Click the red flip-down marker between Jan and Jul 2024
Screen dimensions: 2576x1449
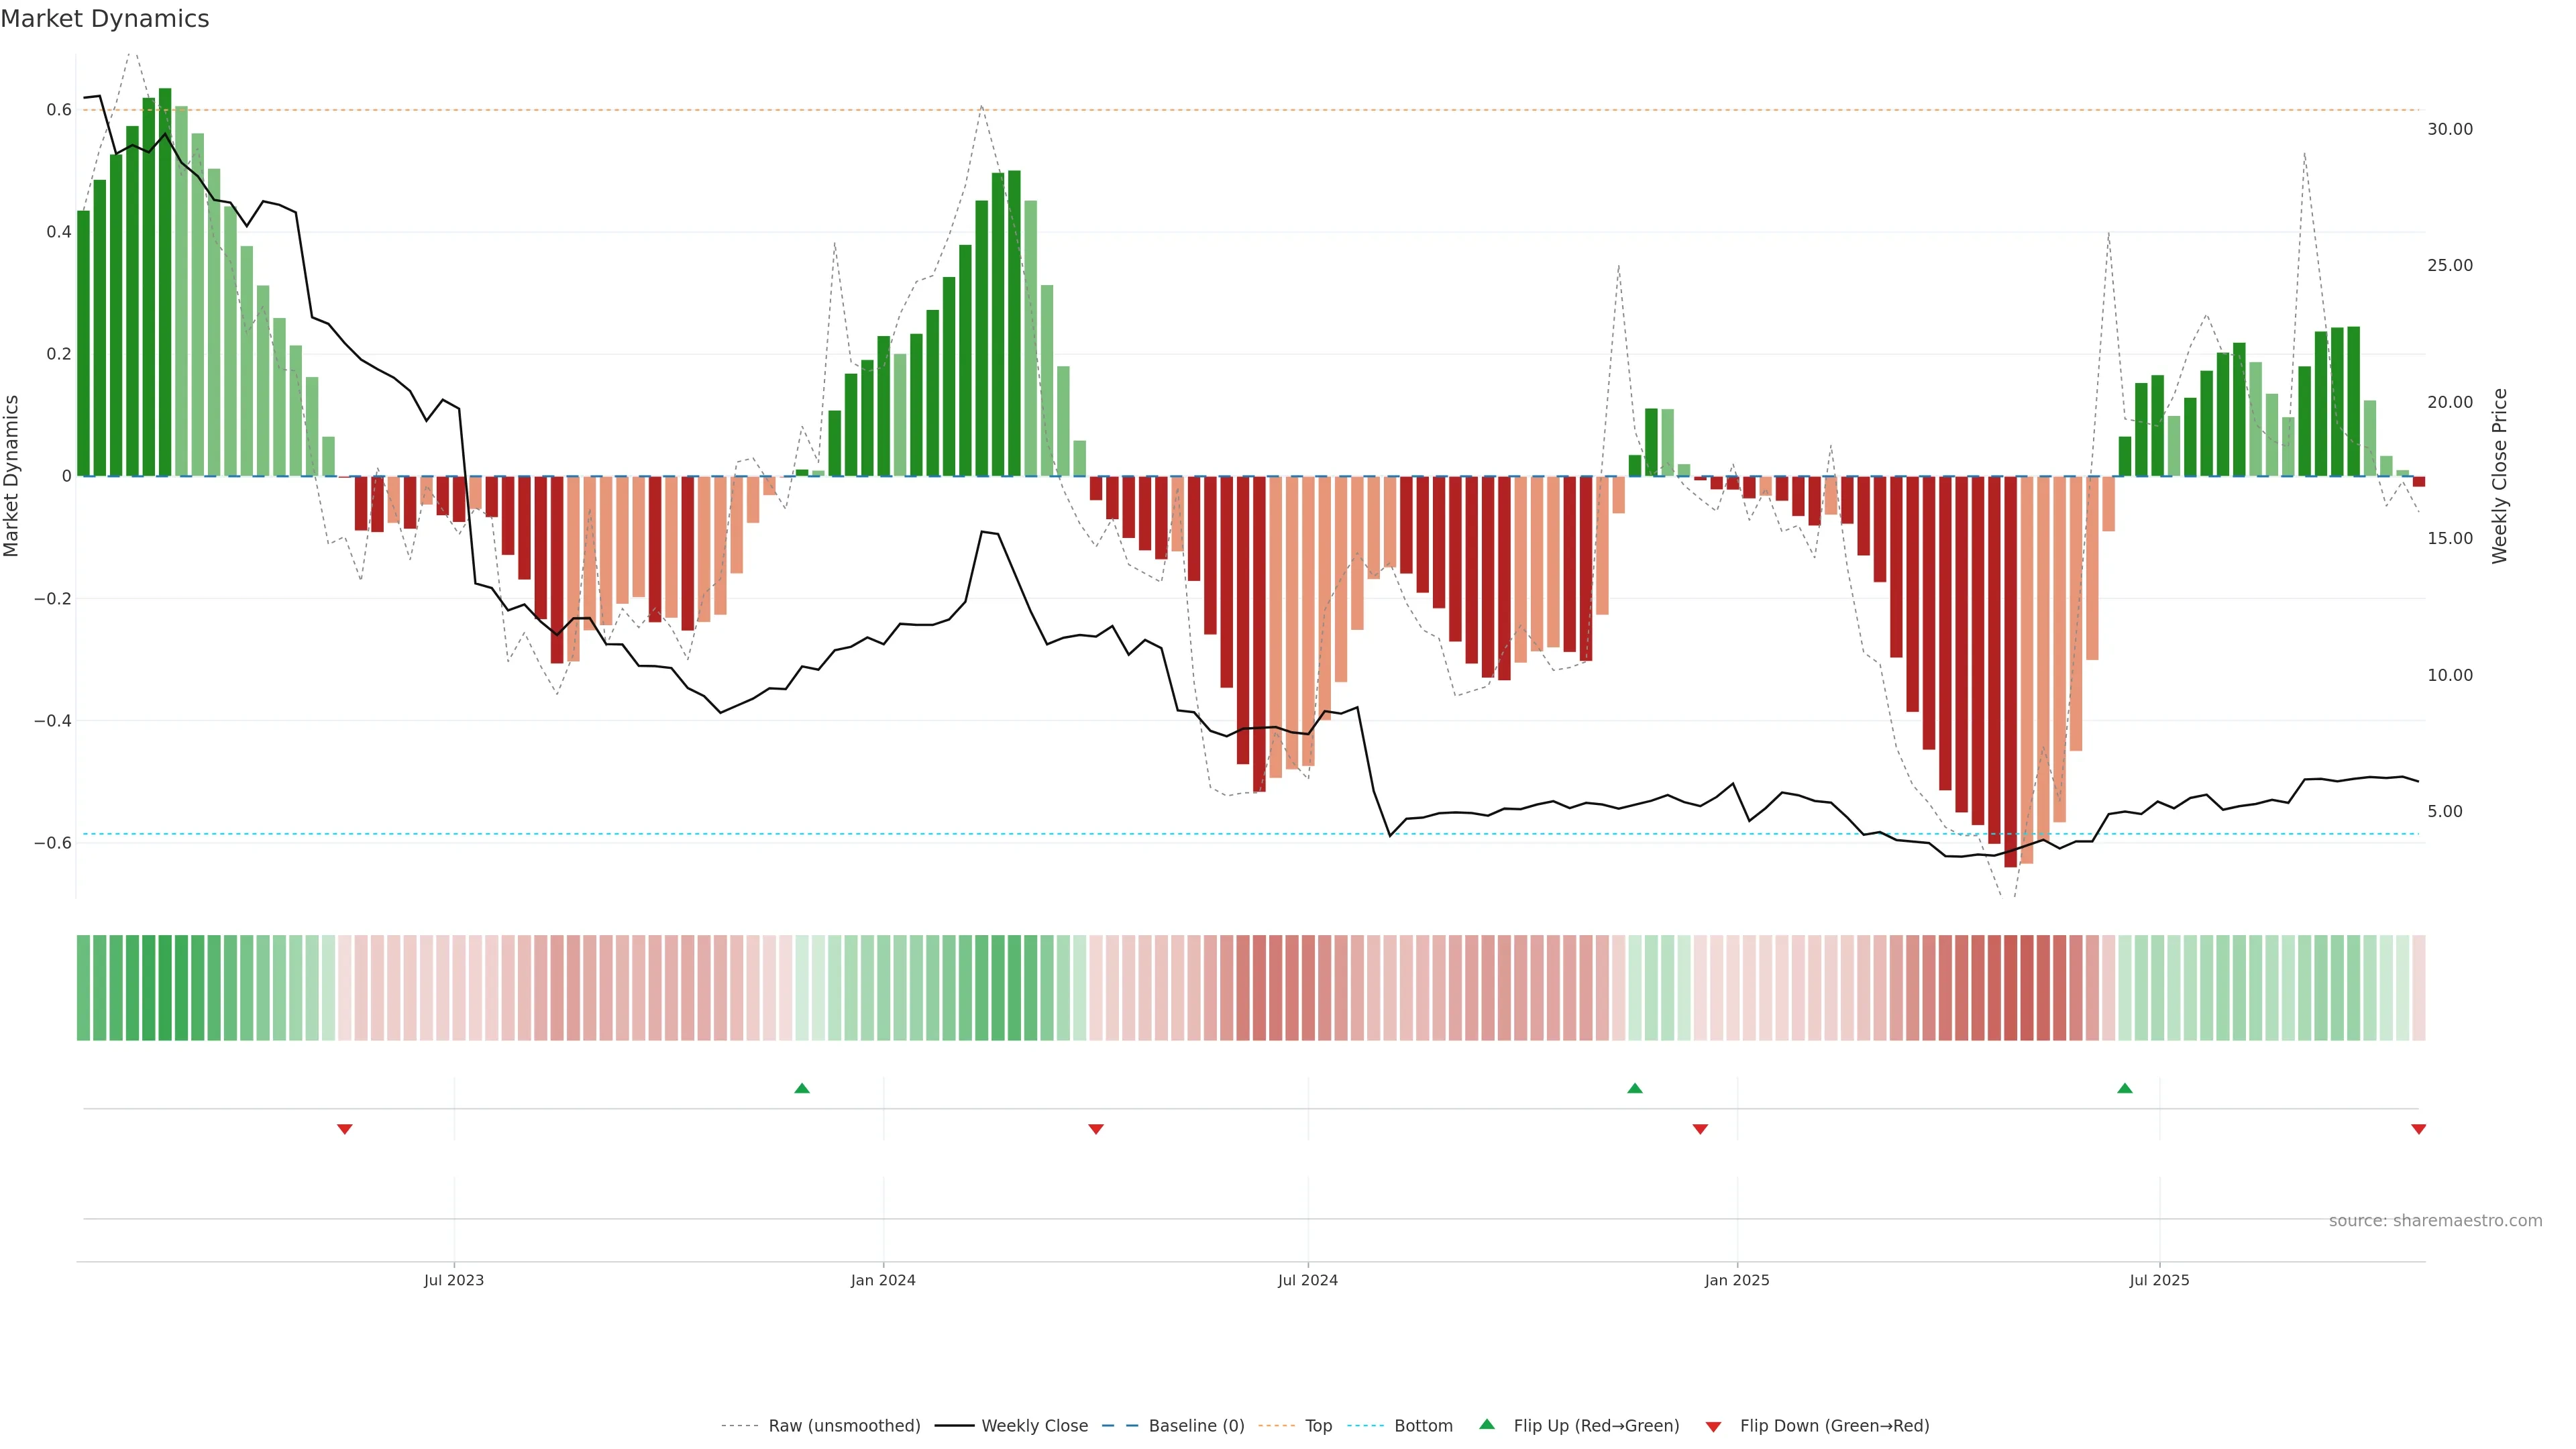pos(1096,1129)
